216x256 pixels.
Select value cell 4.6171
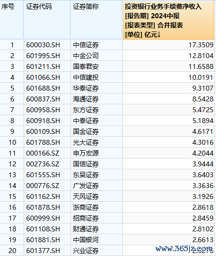point(169,131)
